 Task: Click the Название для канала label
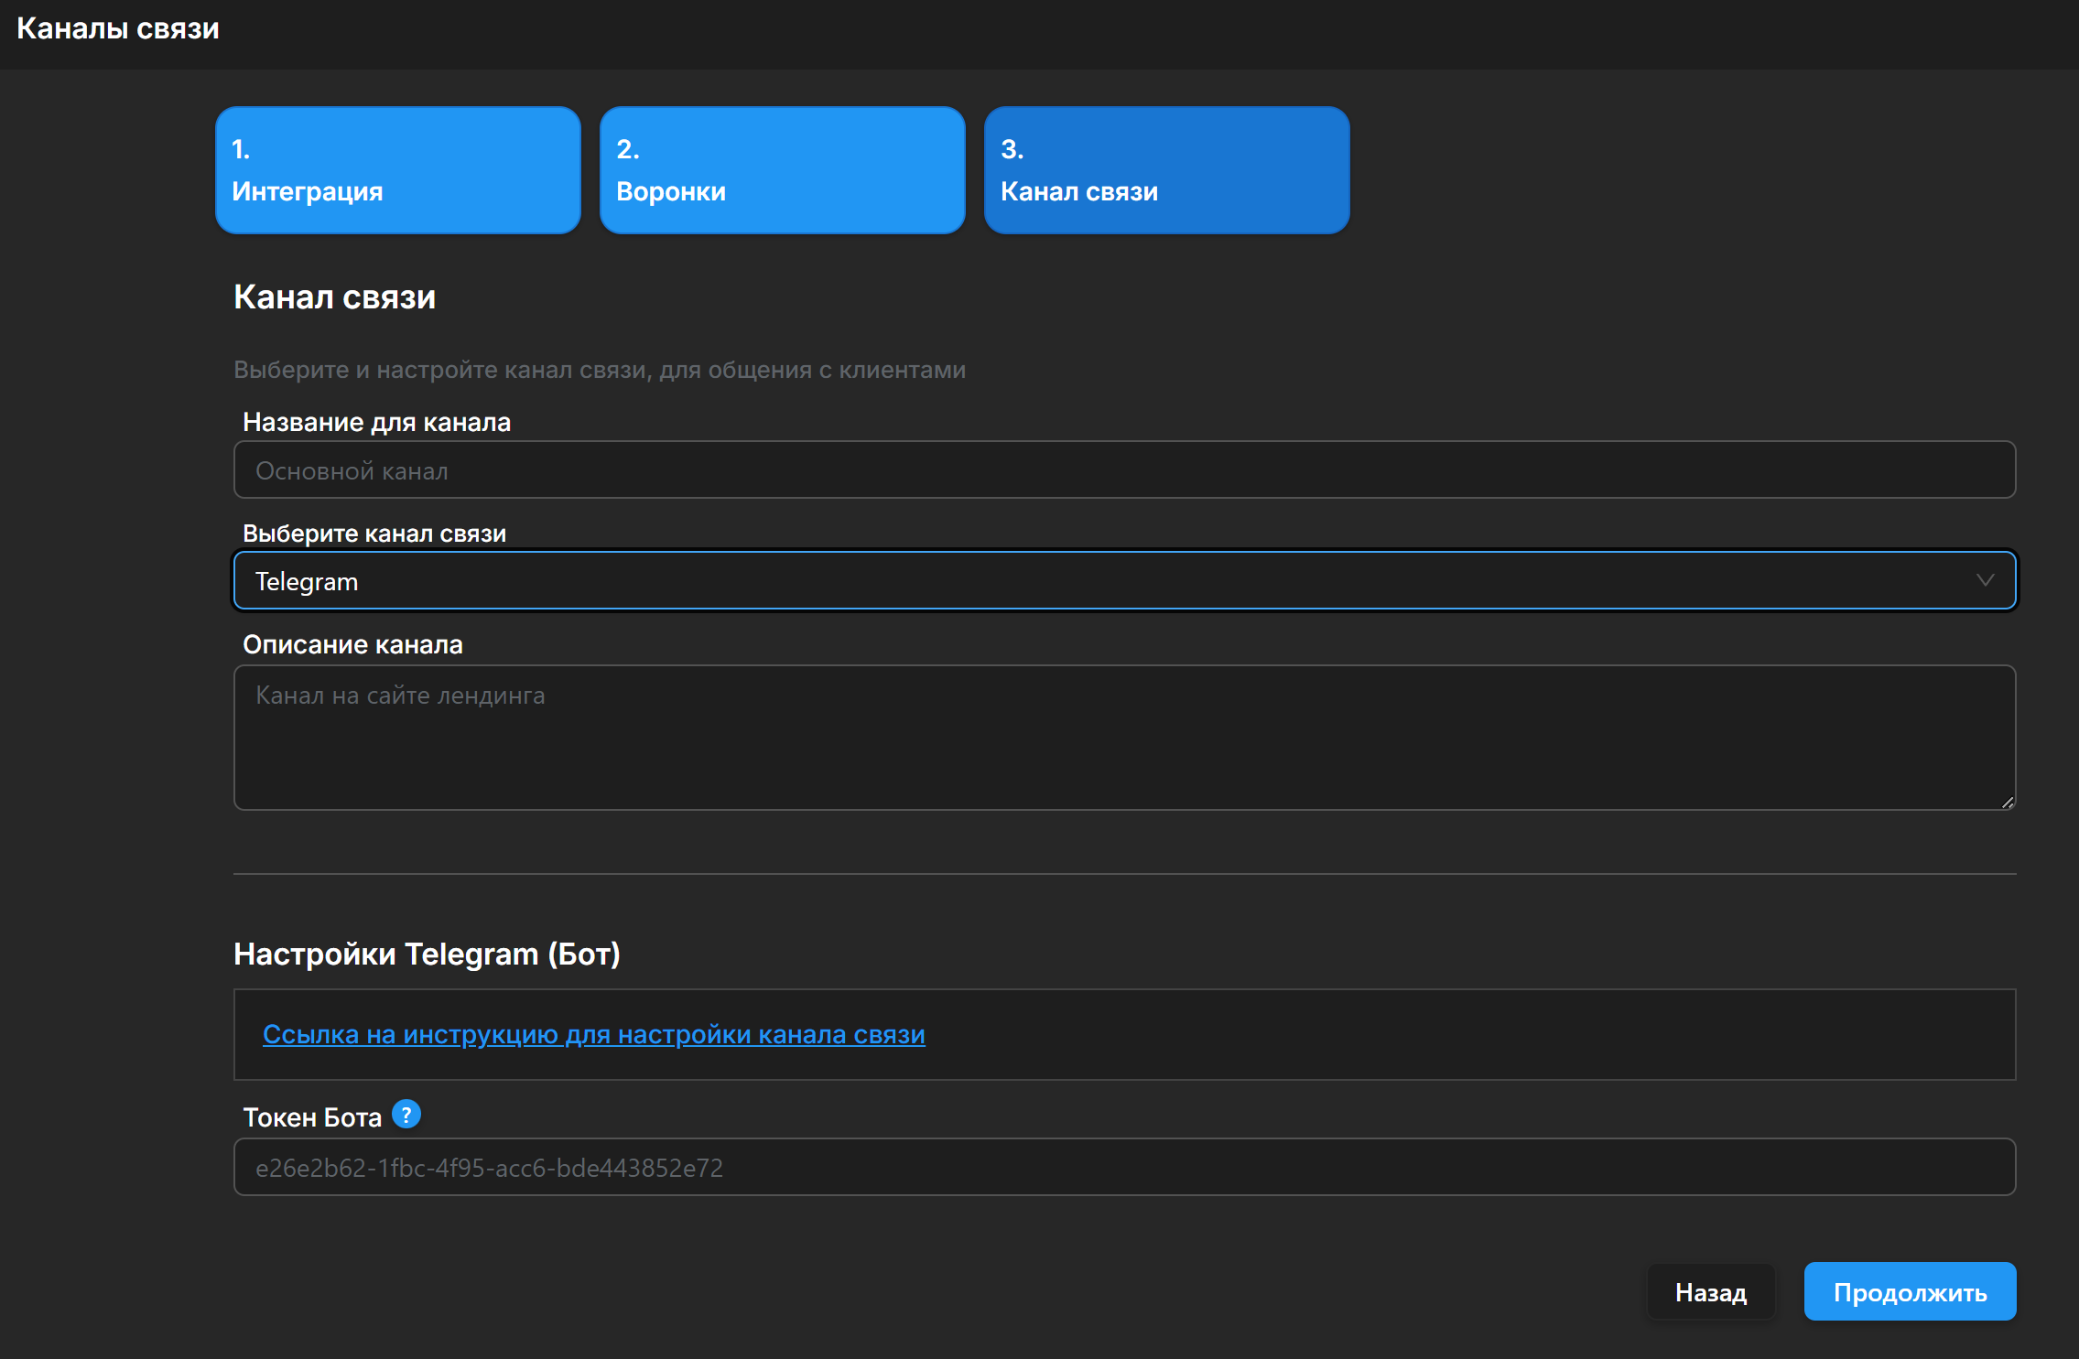[376, 422]
